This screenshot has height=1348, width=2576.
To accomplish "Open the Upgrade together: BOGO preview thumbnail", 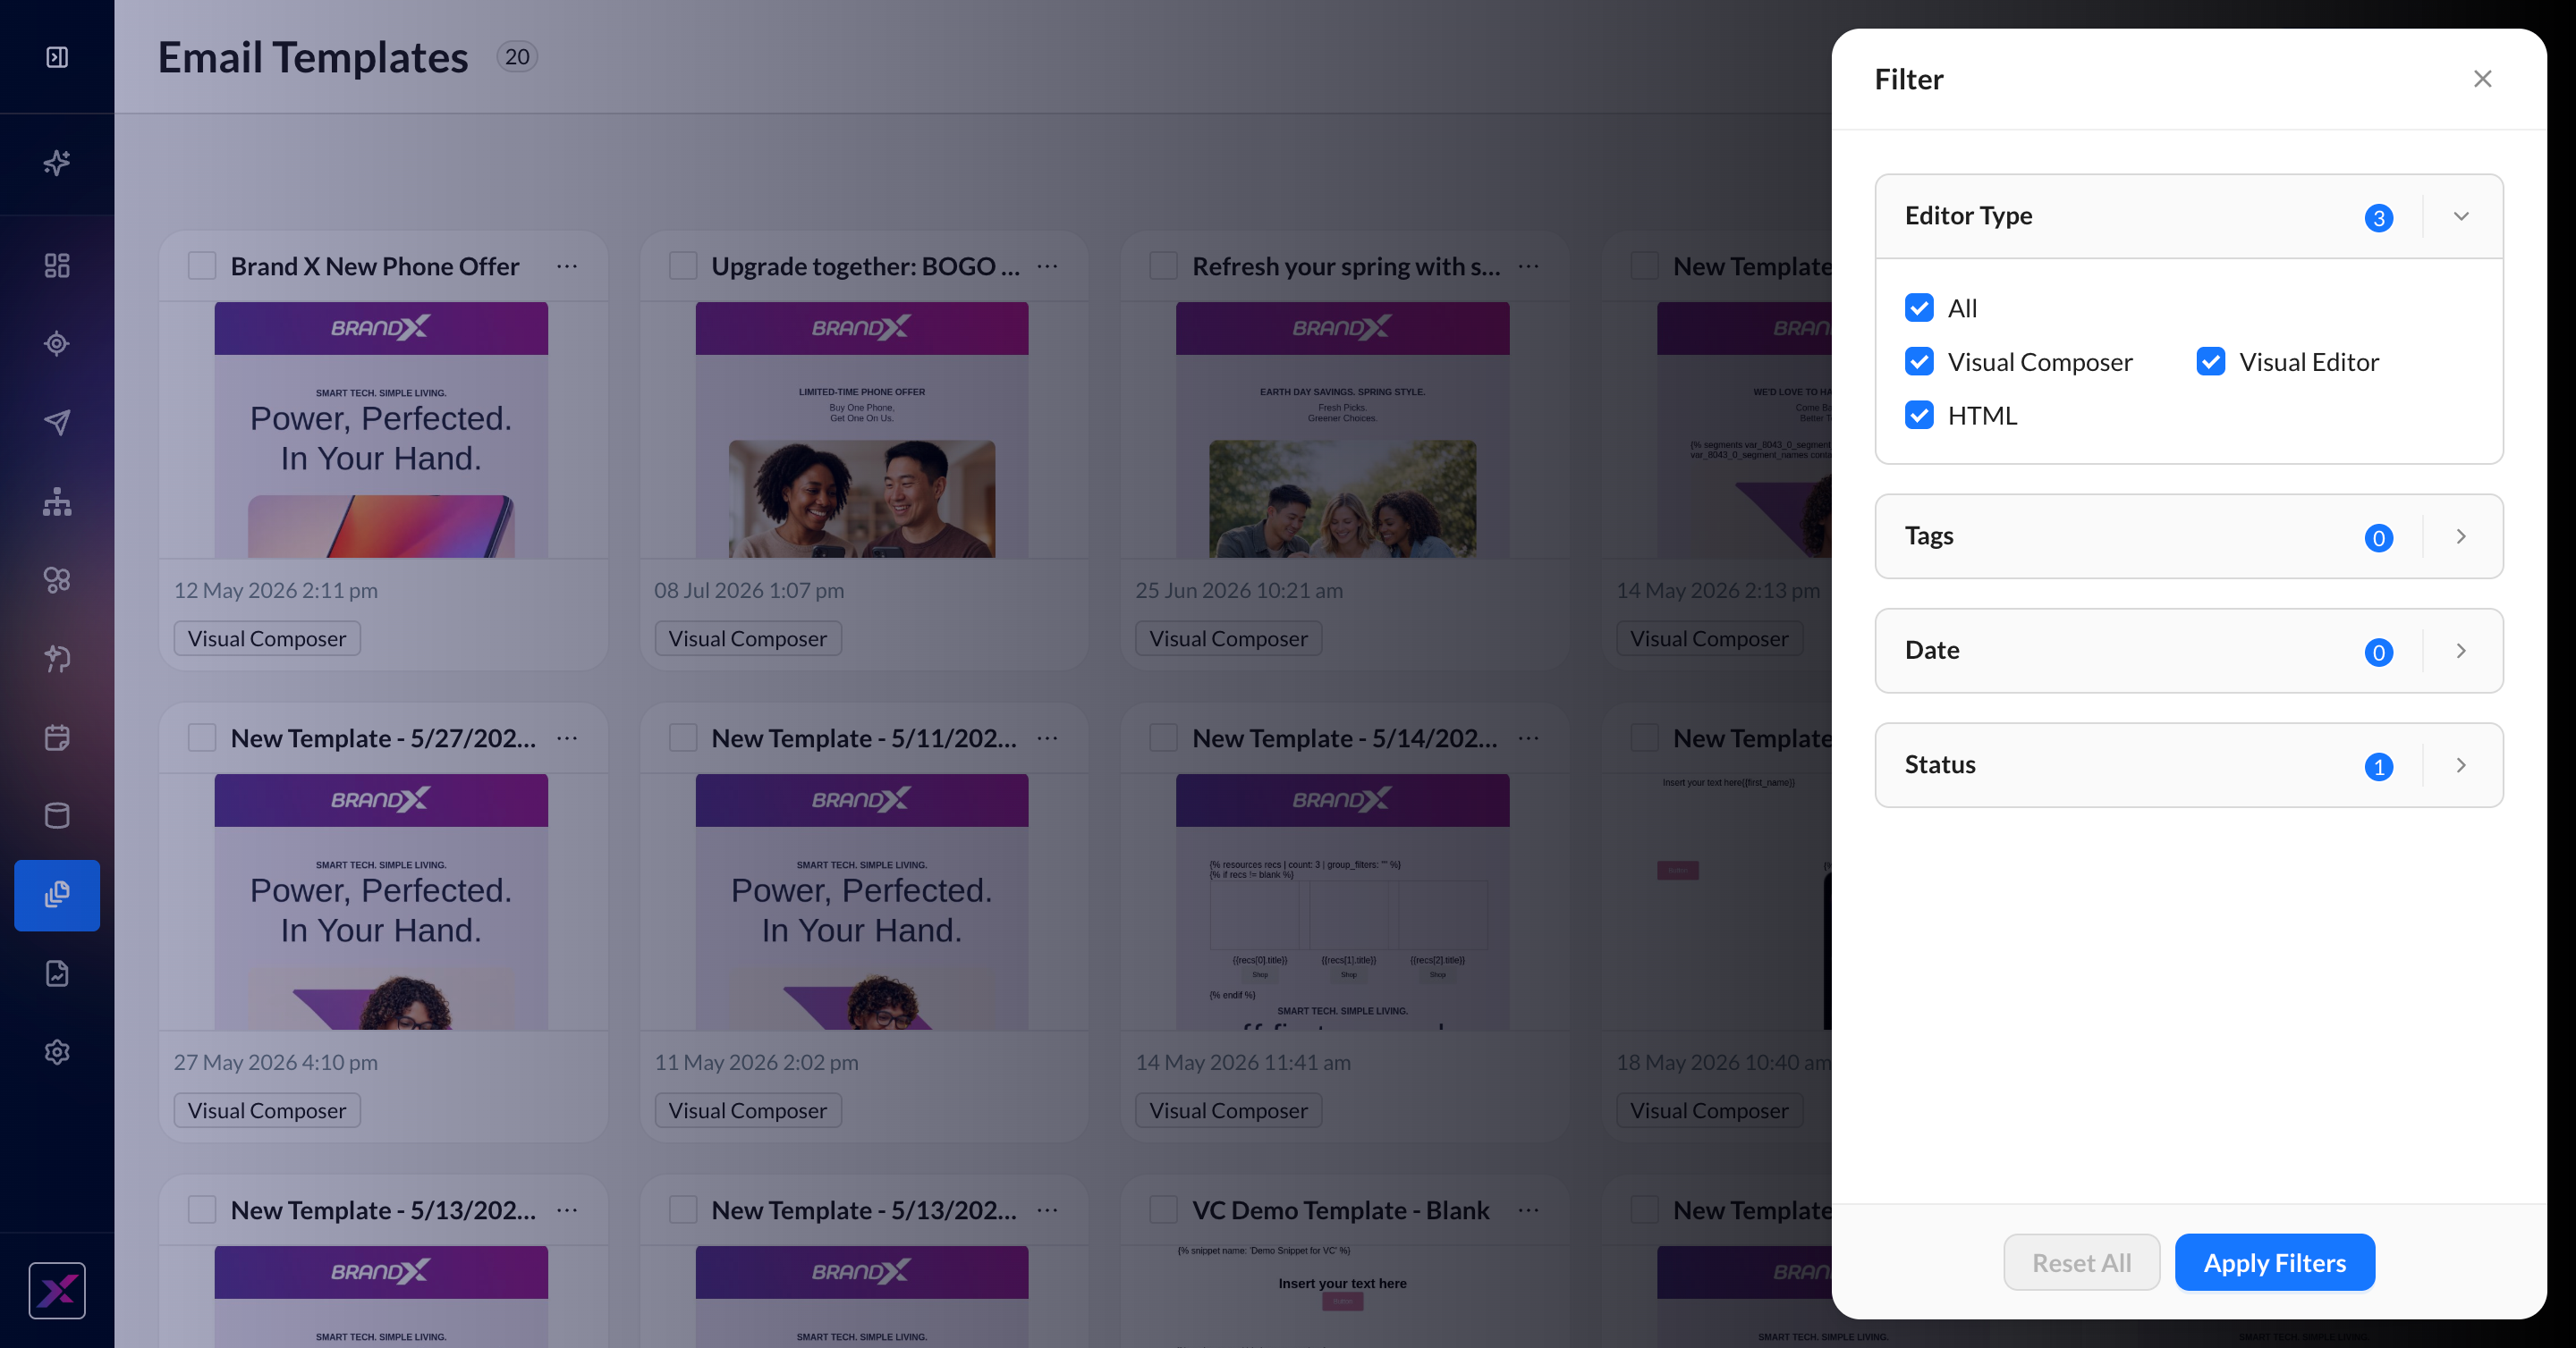I will [x=862, y=430].
